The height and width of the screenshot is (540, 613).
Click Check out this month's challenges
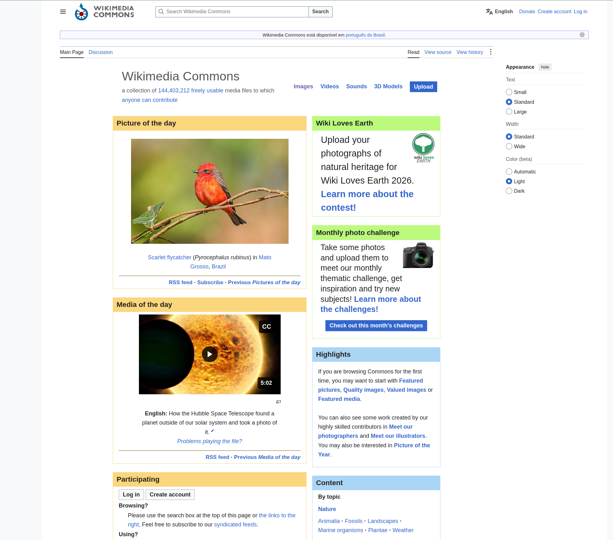point(376,326)
